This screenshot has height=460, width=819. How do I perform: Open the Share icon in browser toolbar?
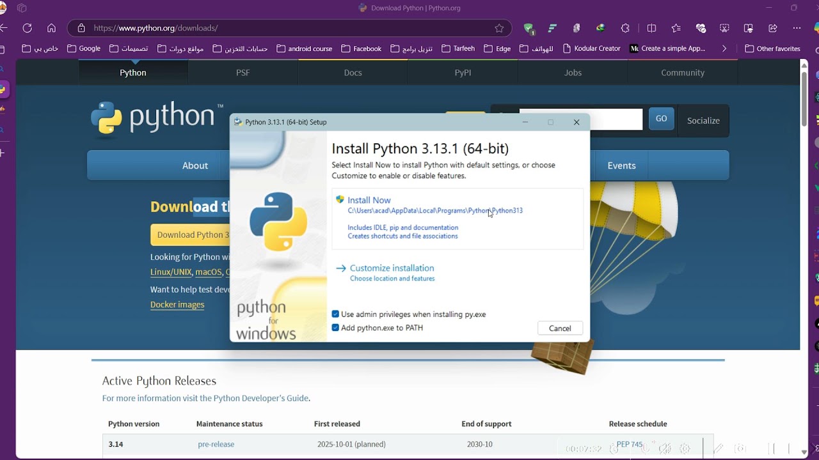[773, 28]
